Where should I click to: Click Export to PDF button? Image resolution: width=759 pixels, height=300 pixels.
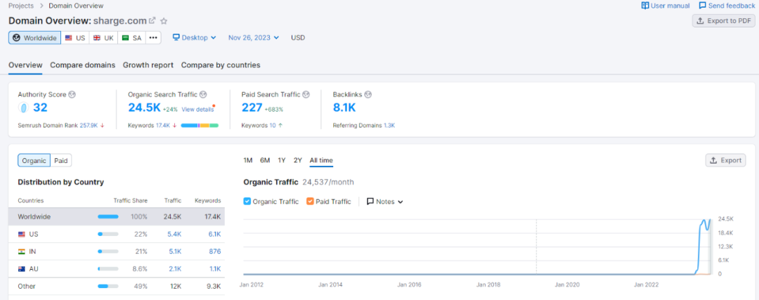(724, 21)
